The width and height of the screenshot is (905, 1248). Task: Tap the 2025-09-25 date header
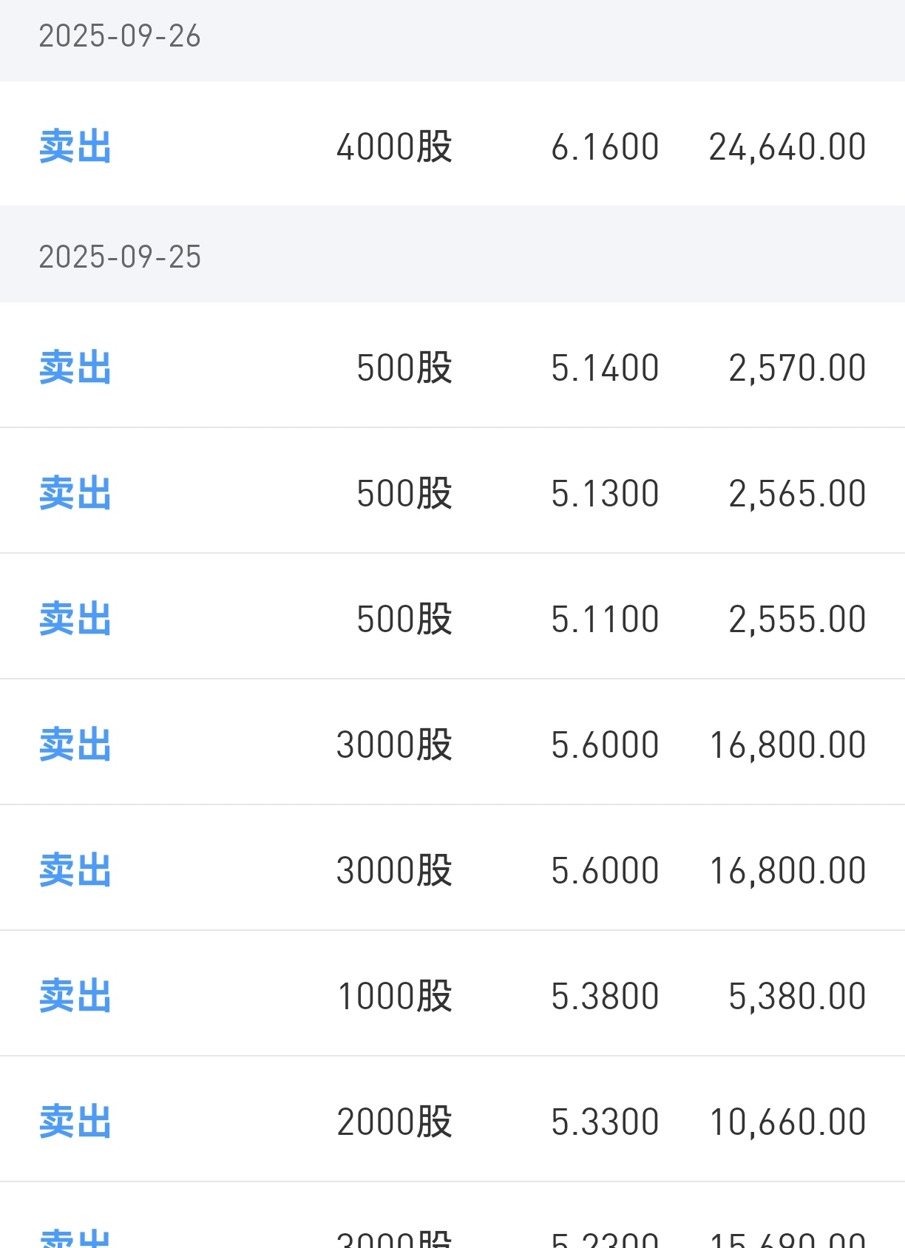tap(120, 257)
